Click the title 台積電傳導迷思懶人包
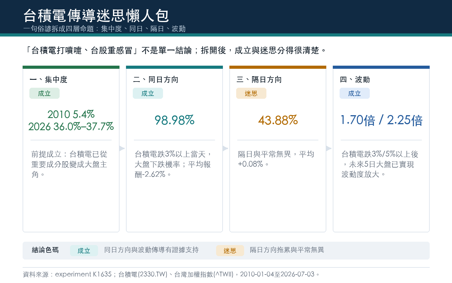Screen dimensions: 452x283 coord(96,16)
